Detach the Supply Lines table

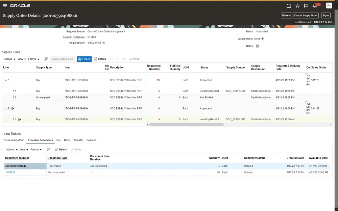pos(100,59)
